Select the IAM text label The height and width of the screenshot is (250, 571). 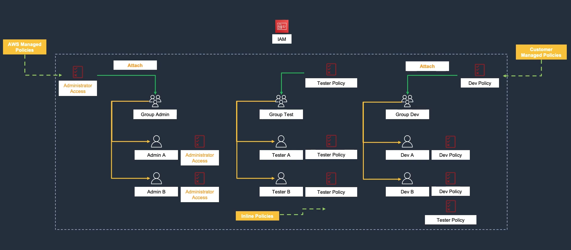point(282,39)
